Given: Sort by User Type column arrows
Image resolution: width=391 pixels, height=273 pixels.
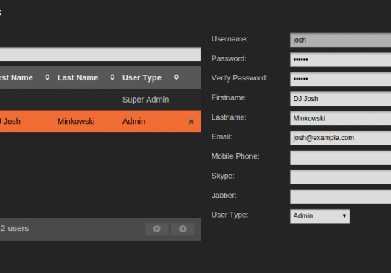Looking at the screenshot, I should pos(176,77).
